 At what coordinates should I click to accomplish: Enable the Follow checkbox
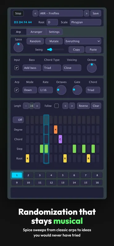coord(57,106)
